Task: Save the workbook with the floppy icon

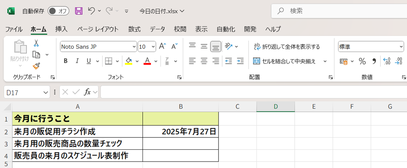Action: 79,11
